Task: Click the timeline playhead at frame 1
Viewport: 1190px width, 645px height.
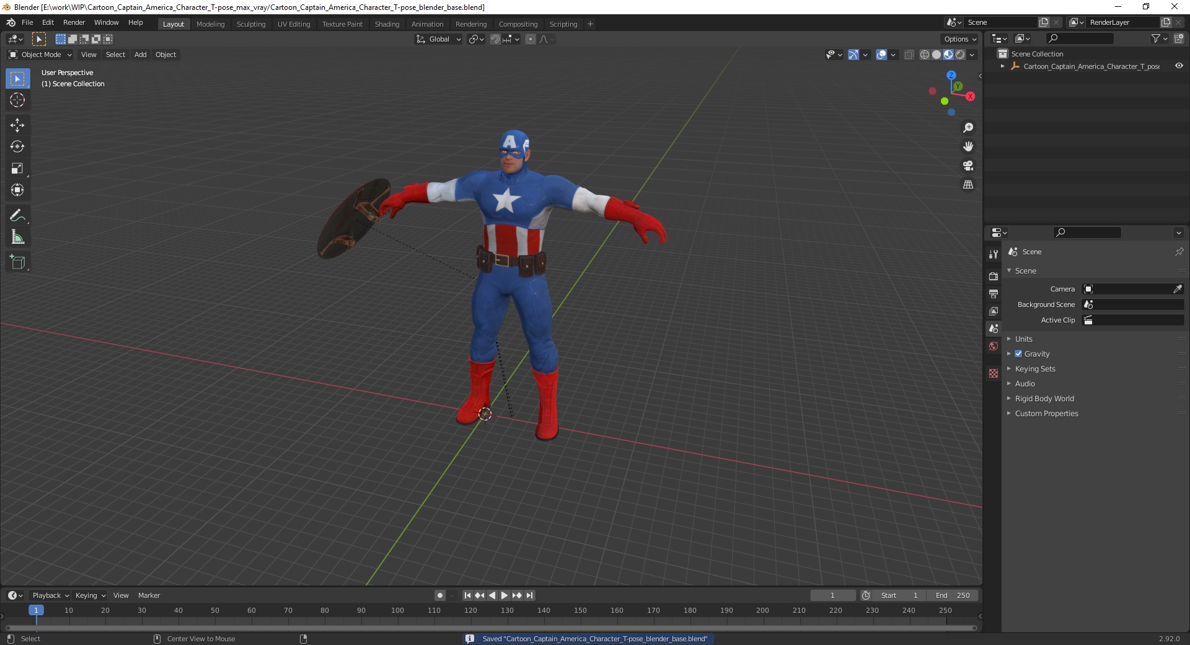Action: tap(36, 610)
